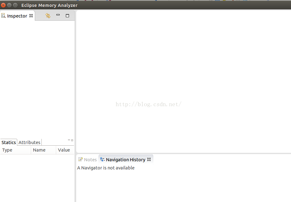The image size is (291, 202).
Task: Click the Eclipse Memory Analyzer window title
Action: click(x=49, y=5)
